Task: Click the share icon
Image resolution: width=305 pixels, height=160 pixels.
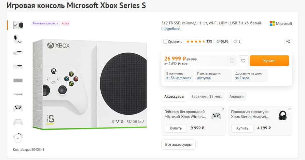Action: 288,42
